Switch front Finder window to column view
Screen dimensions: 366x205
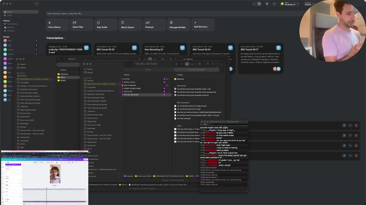[x=187, y=64]
